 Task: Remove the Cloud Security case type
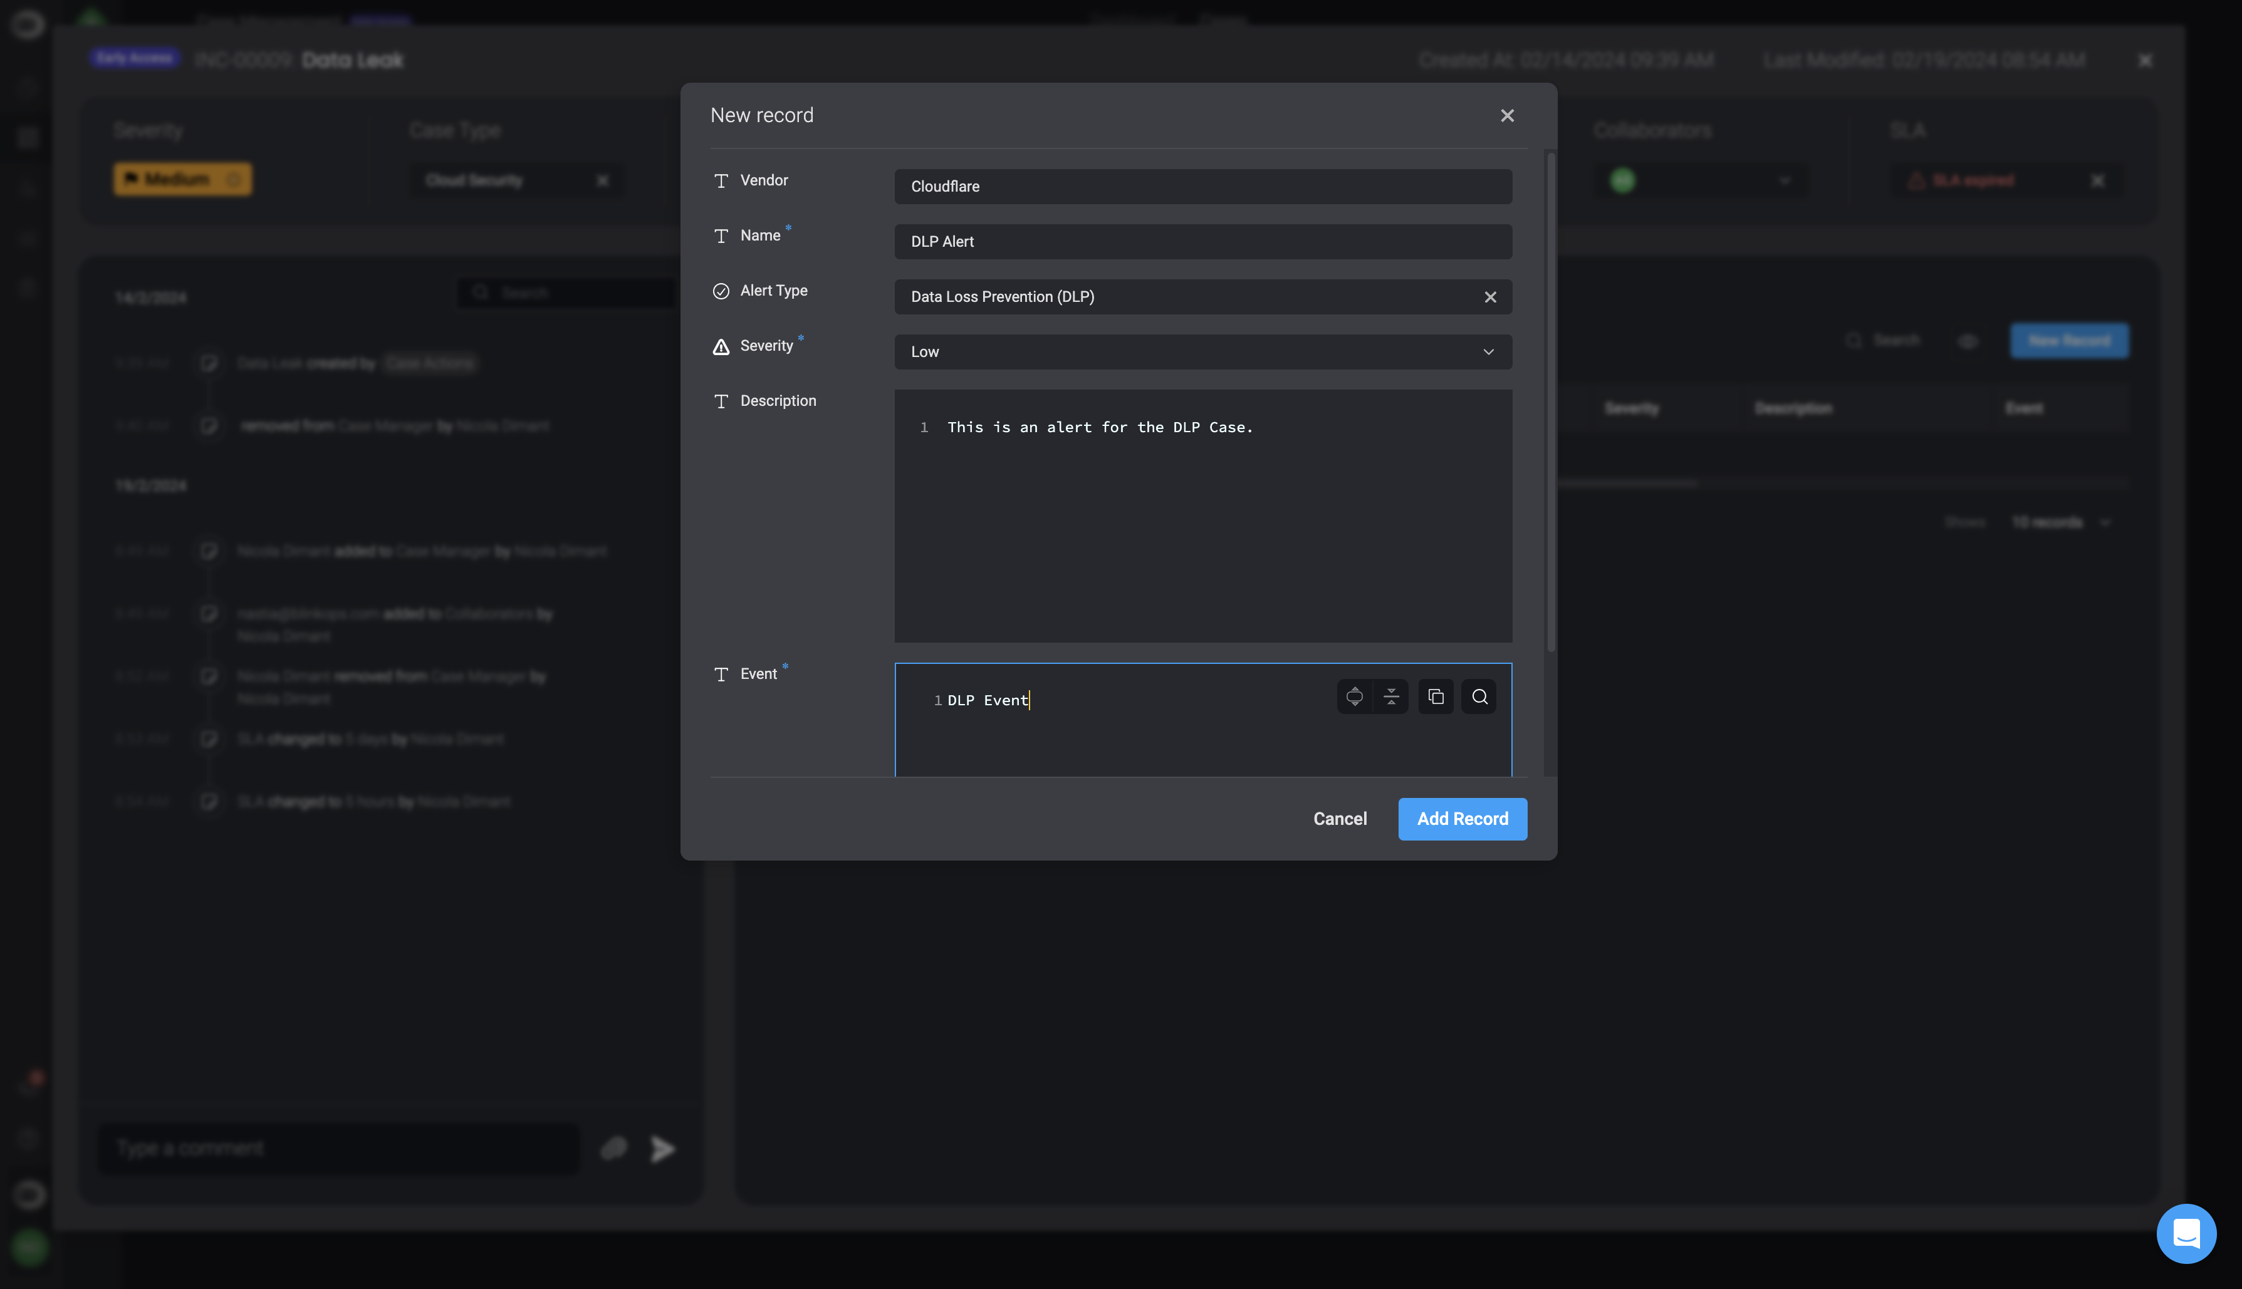[603, 180]
